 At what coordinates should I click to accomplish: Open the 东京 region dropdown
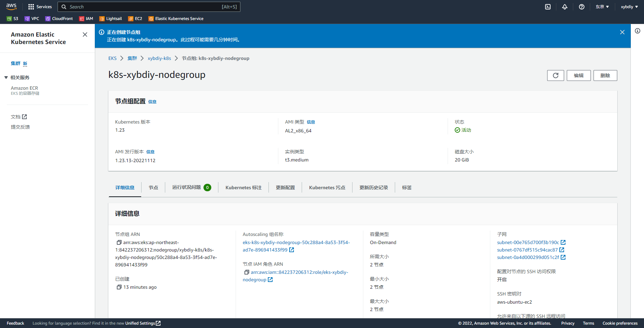(602, 7)
